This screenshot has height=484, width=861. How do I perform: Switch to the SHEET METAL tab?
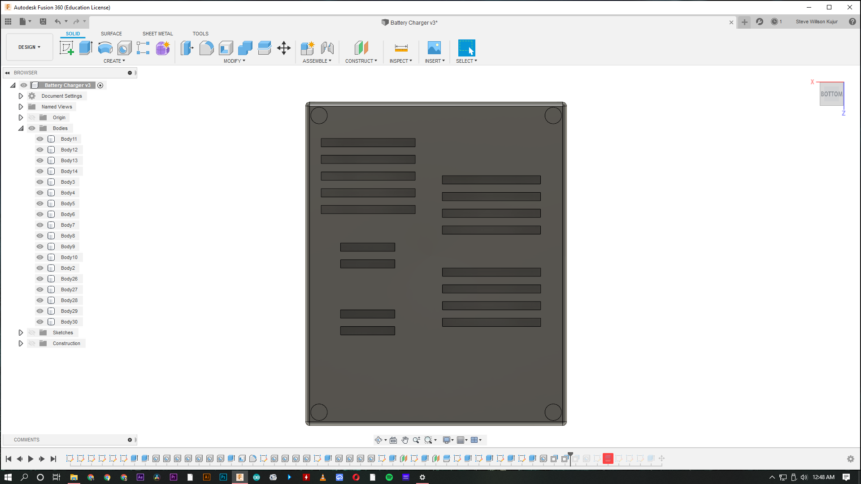(x=157, y=34)
